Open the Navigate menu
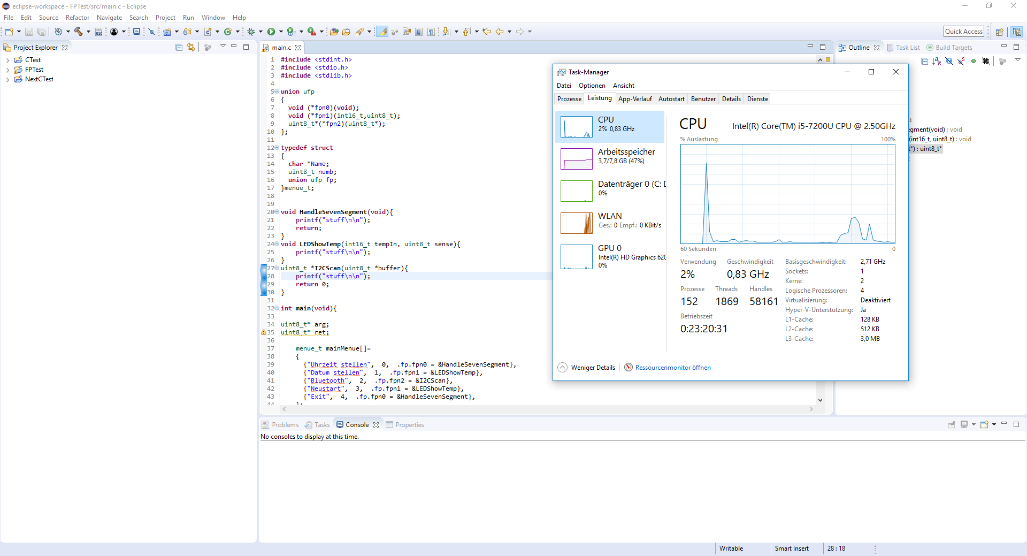This screenshot has width=1027, height=556. tap(109, 18)
